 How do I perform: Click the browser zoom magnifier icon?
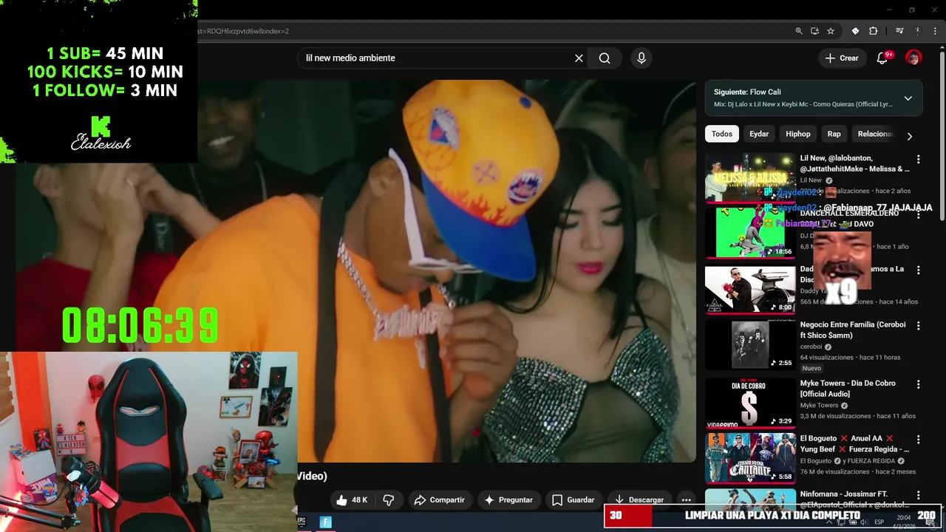coord(799,31)
